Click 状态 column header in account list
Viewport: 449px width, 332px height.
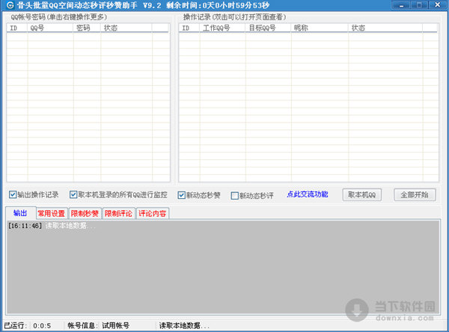click(x=126, y=28)
